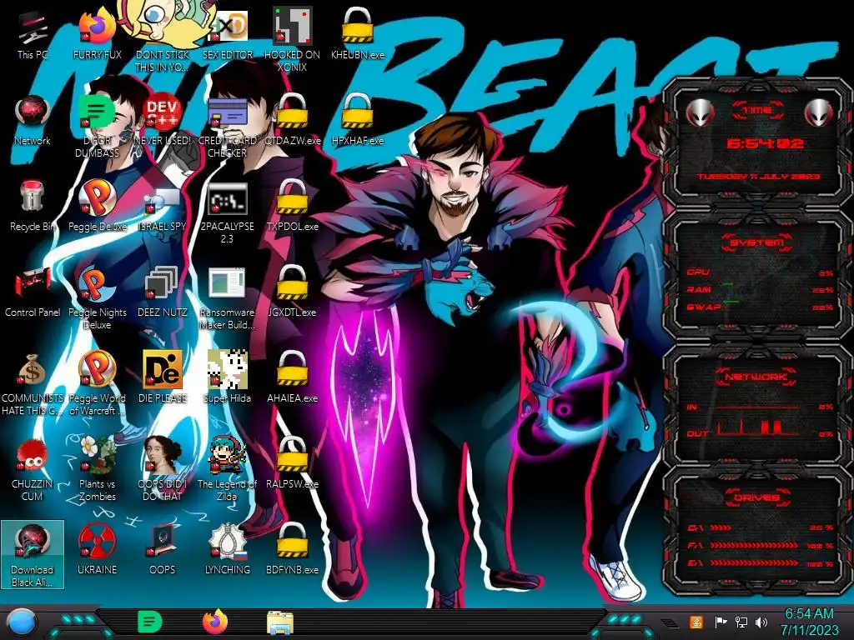Open the This PC desktop icon
Viewport: 854px width, 640px height.
(33, 35)
